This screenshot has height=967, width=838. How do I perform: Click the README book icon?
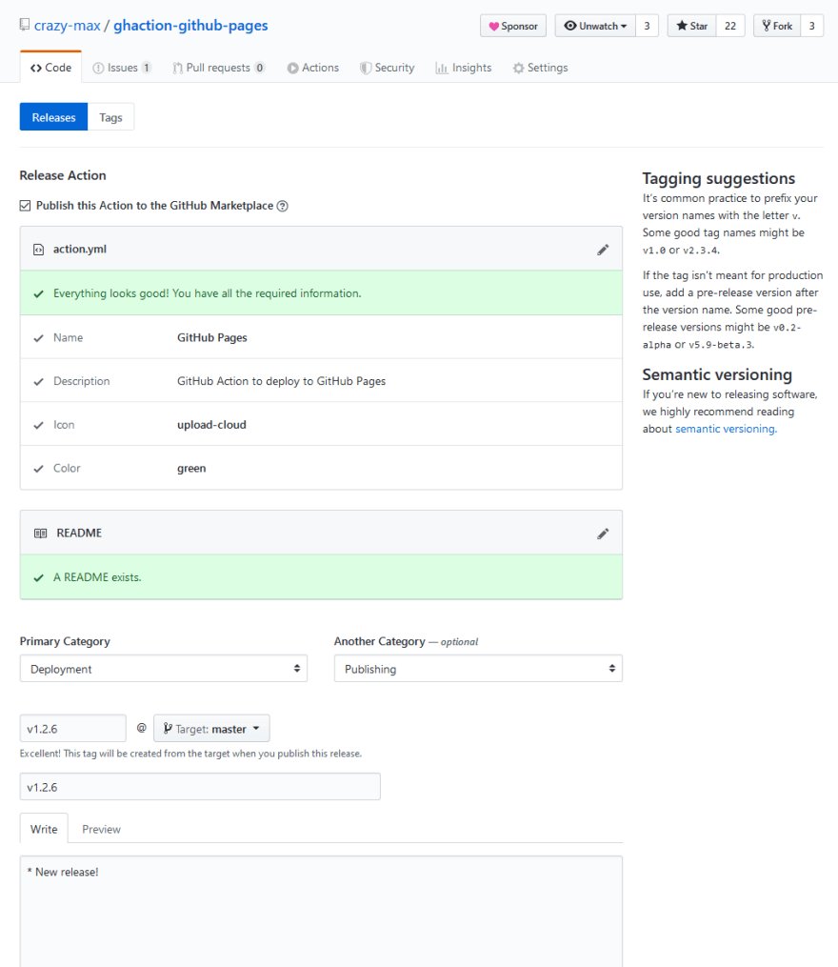pyautogui.click(x=40, y=534)
